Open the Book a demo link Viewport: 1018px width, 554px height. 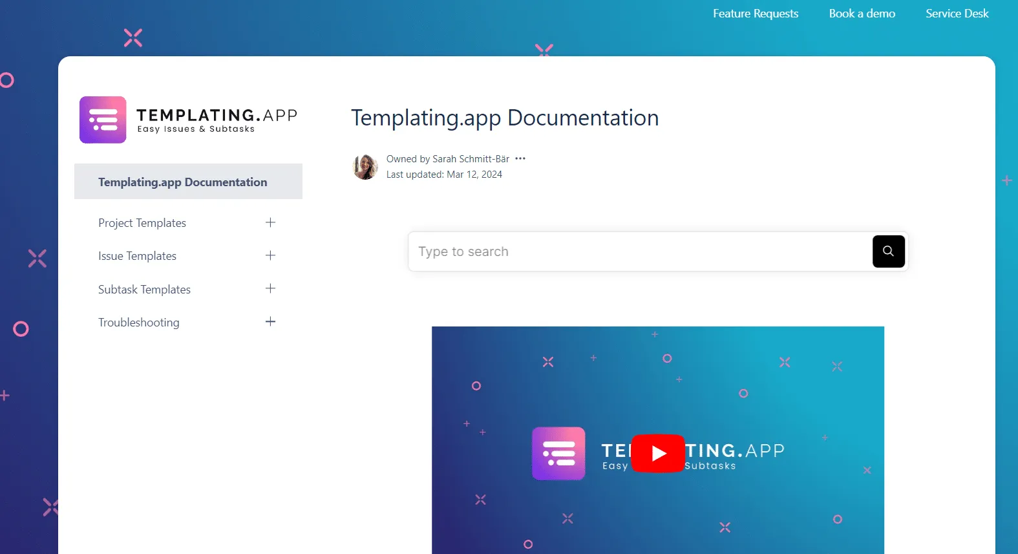point(862,14)
